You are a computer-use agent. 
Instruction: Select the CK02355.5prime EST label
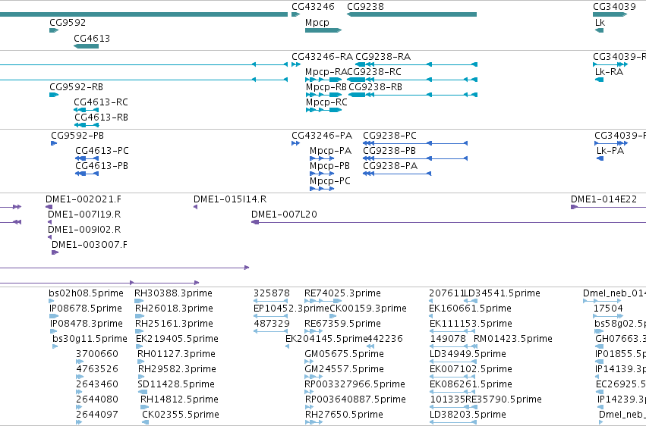(x=181, y=415)
